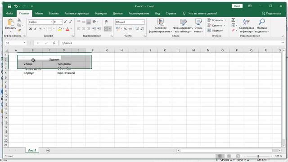Click the Merge and Center button
This screenshot has height=162, width=288.
coord(106,29)
